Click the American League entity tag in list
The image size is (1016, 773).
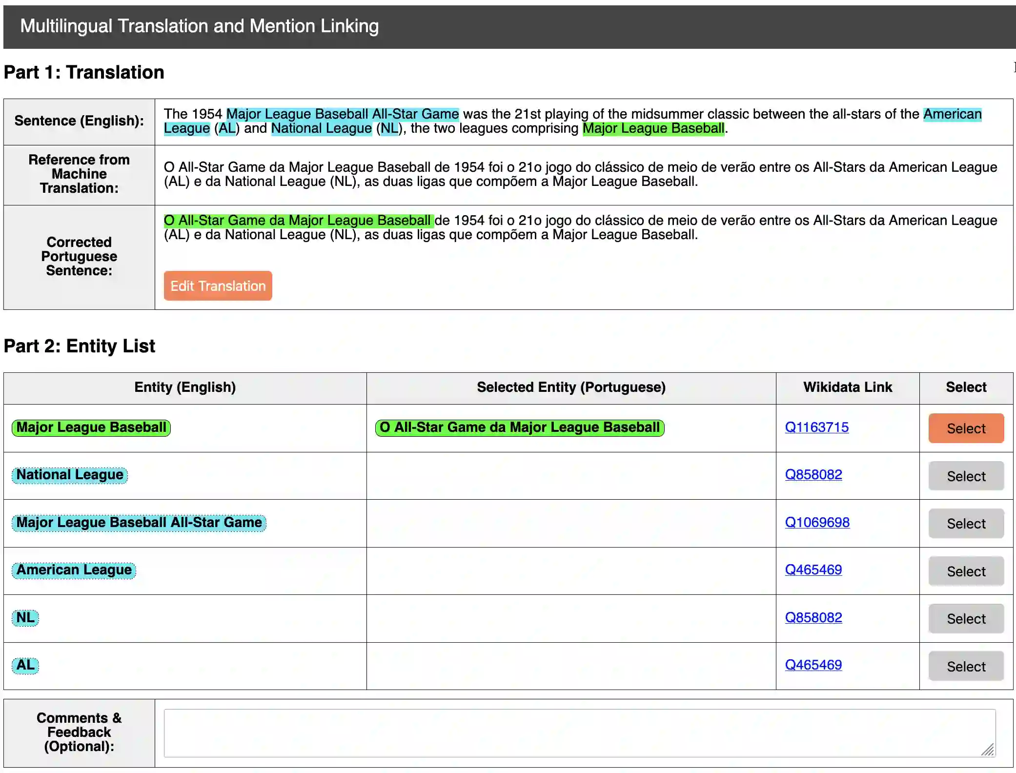point(74,570)
